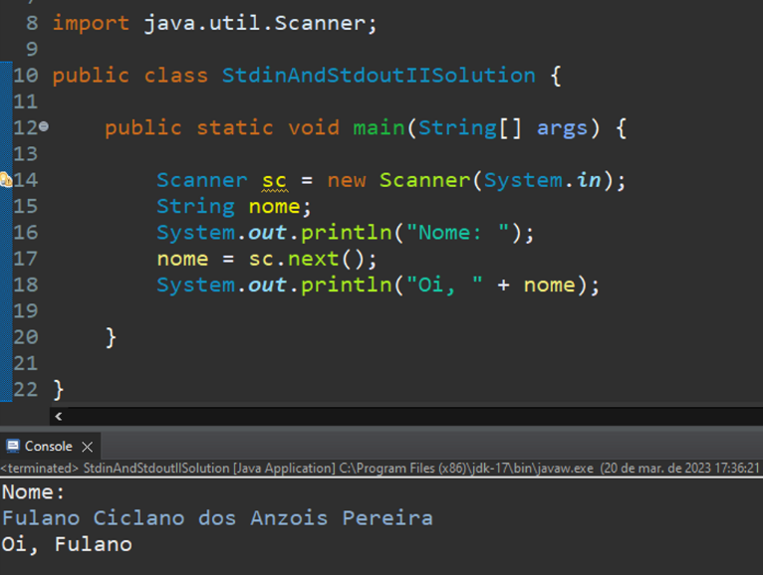Click the underlined variable sc

(274, 181)
